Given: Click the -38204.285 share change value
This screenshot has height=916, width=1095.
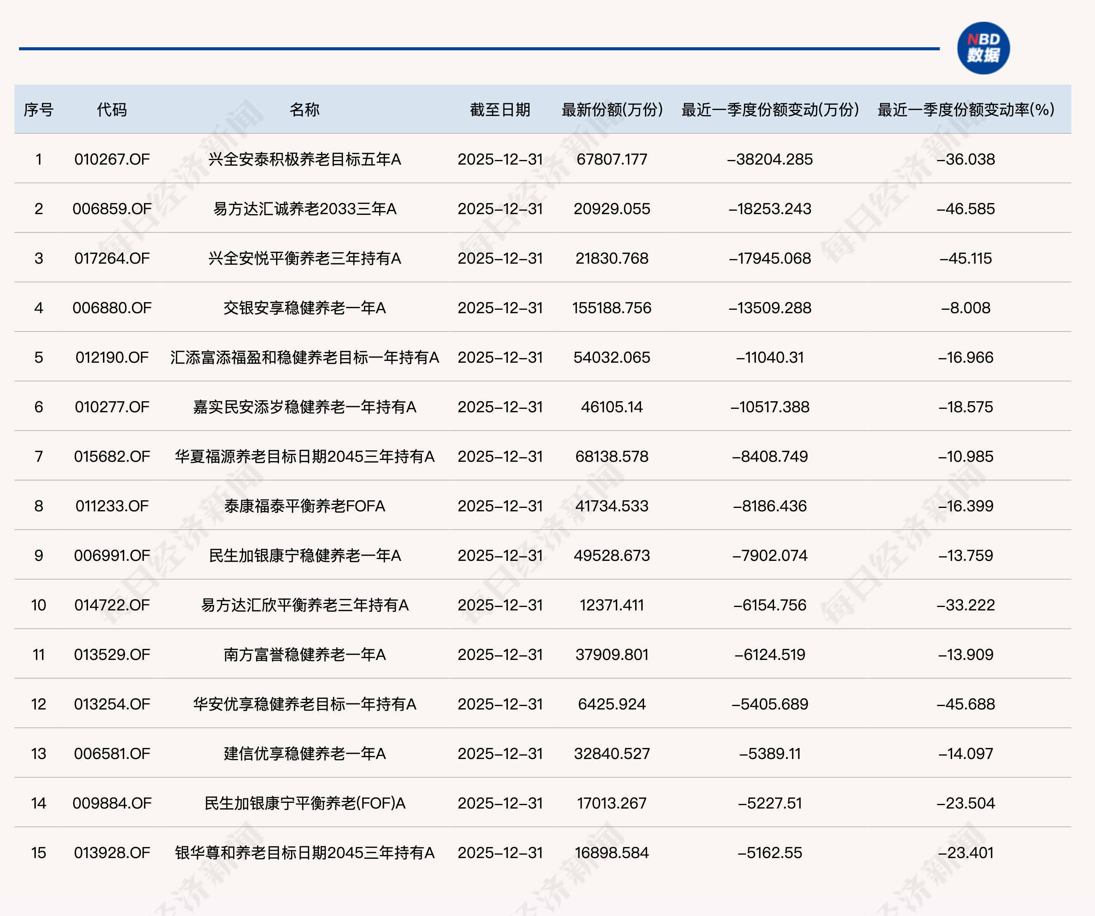Looking at the screenshot, I should (770, 159).
